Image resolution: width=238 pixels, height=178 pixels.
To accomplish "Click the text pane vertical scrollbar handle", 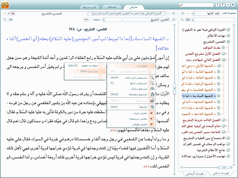I will click(174, 89).
